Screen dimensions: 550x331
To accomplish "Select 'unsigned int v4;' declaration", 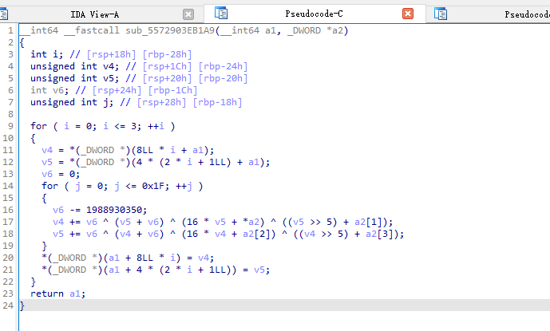I will click(x=75, y=66).
